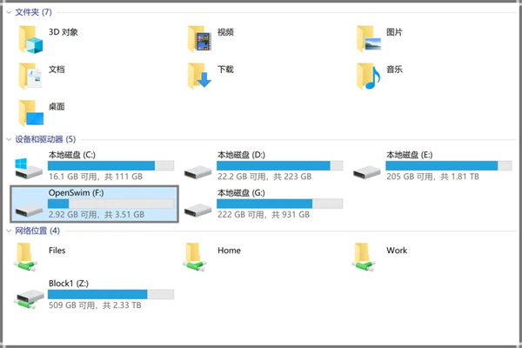Open the 音乐 folder icon

click(369, 76)
